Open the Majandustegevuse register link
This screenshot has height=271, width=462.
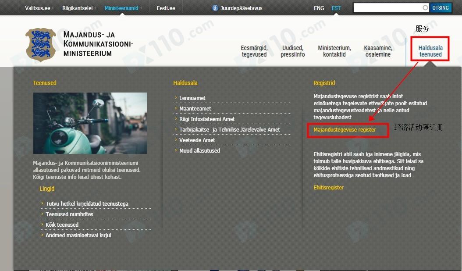345,130
